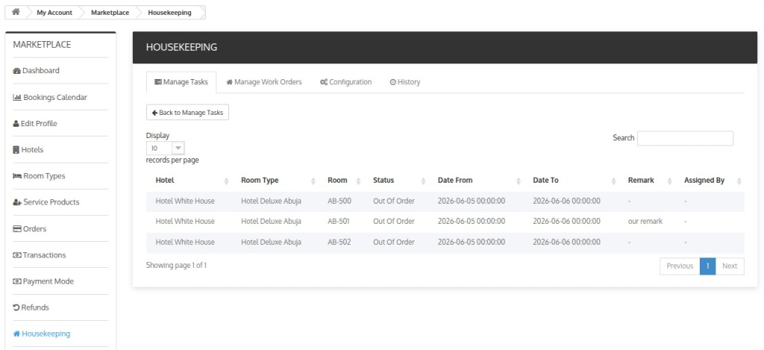This screenshot has width=764, height=350.
Task: Click Housekeeping breadcrumb item
Action: click(x=169, y=13)
